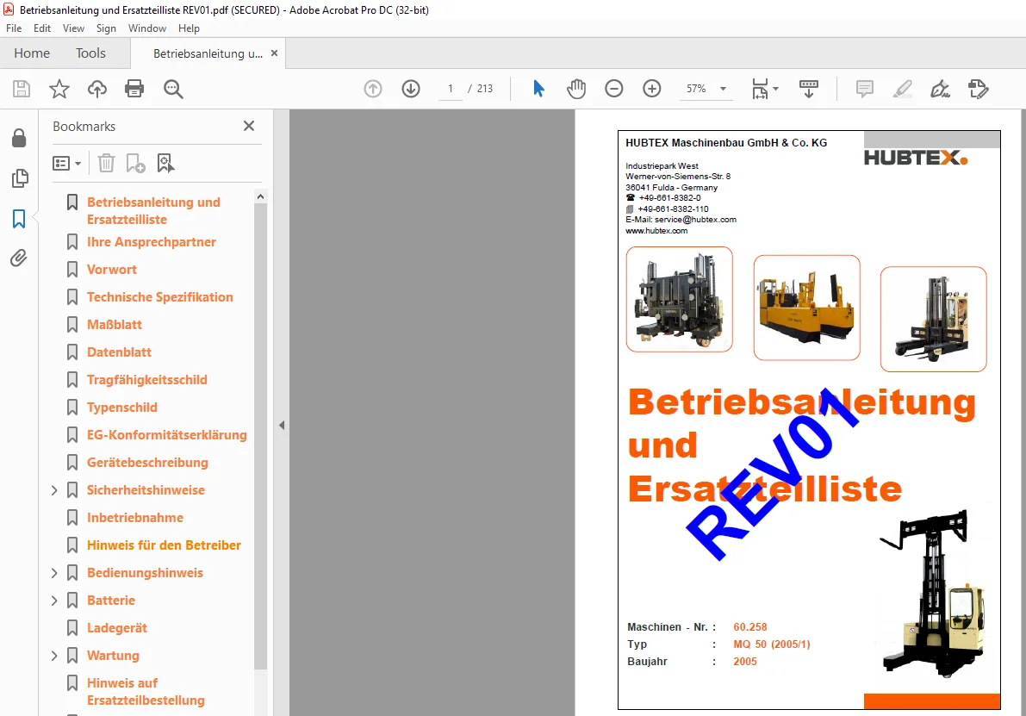Image resolution: width=1026 pixels, height=716 pixels.
Task: Click the upload to cloud icon
Action: [96, 89]
